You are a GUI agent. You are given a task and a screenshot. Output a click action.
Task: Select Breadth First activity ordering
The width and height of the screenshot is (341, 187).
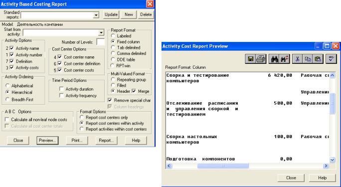coord(7,99)
